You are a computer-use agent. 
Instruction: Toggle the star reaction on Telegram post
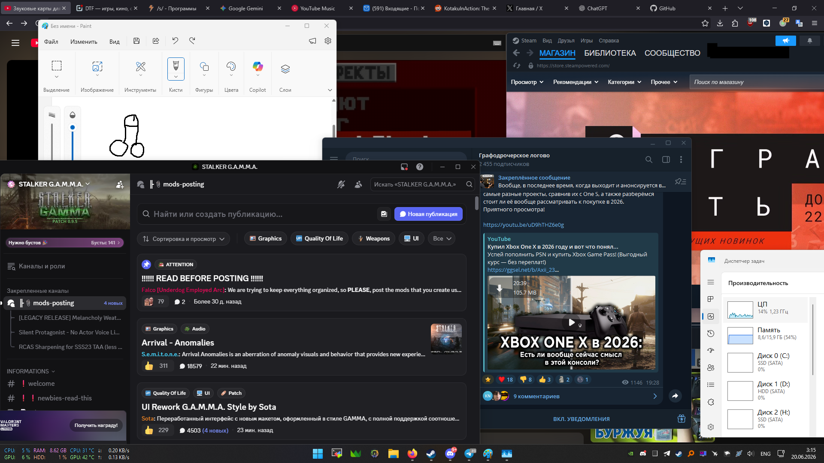[x=488, y=379]
